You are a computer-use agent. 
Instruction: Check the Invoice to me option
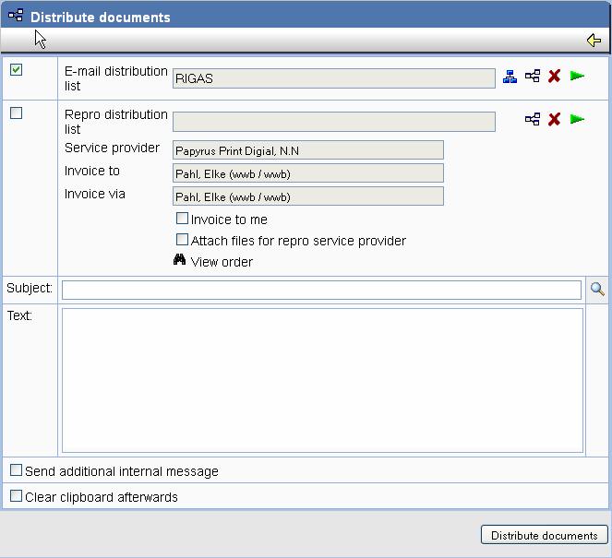tap(182, 220)
